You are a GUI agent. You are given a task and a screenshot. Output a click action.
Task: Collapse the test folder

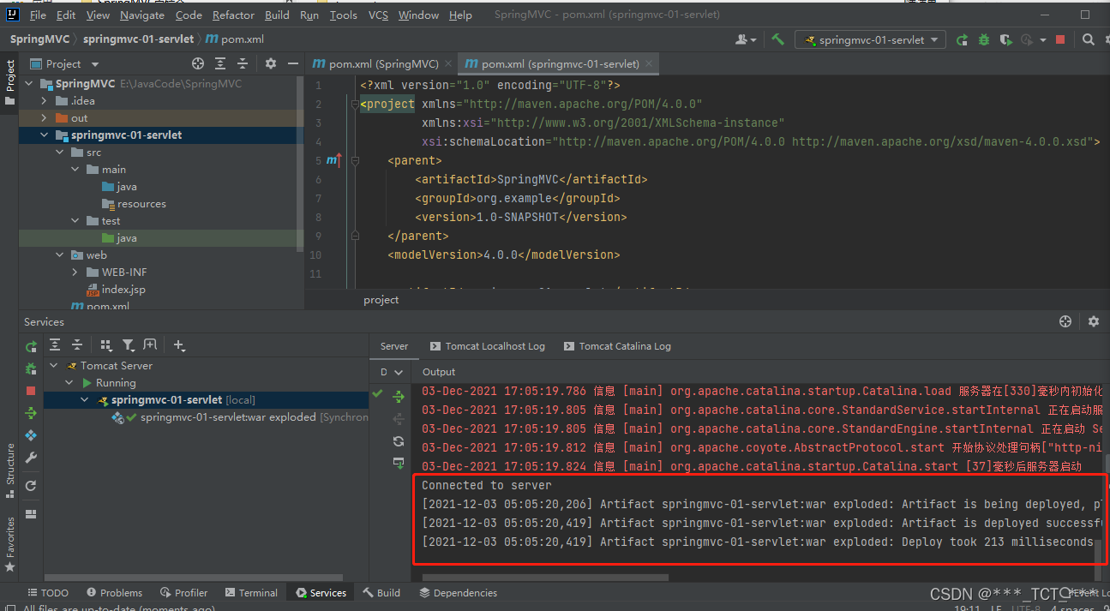point(75,221)
